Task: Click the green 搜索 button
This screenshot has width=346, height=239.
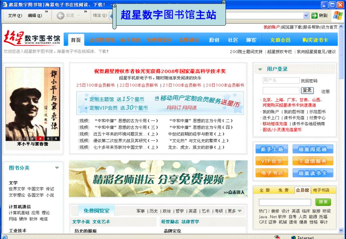Action: pos(323,202)
